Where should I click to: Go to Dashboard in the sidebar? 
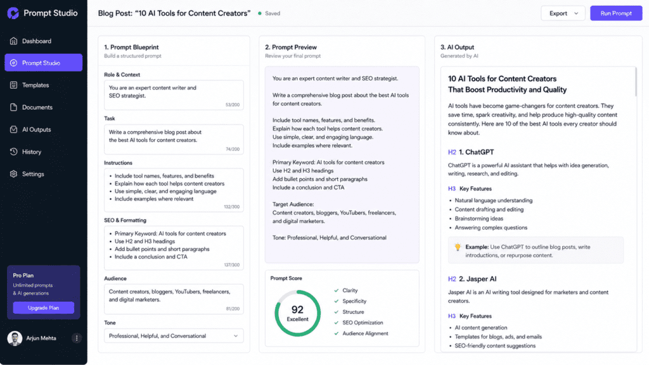point(44,41)
